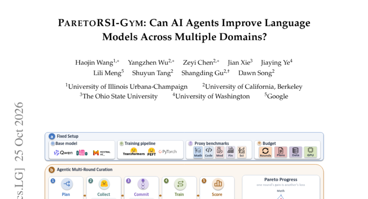368x199 pixels.
Task: Click the Collect step hugging face icon
Action: click(104, 184)
